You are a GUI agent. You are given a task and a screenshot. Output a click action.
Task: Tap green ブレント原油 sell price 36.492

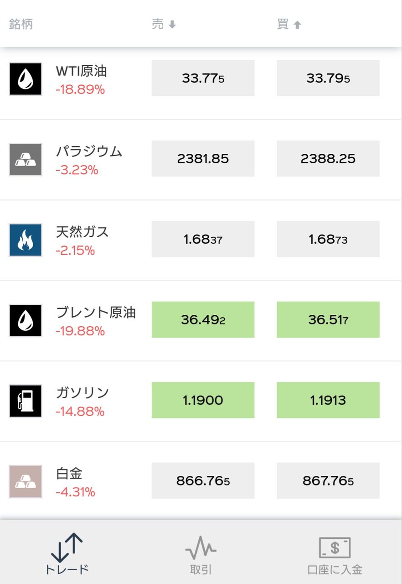[203, 319]
